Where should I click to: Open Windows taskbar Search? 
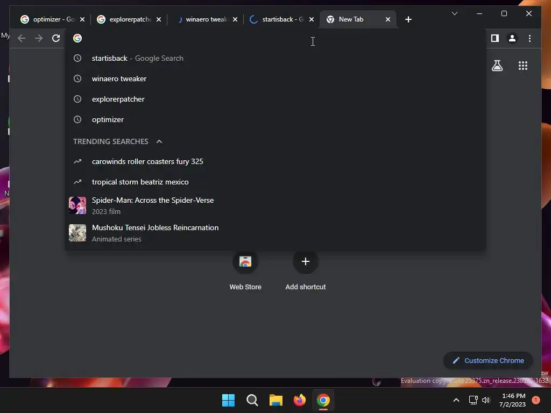252,400
